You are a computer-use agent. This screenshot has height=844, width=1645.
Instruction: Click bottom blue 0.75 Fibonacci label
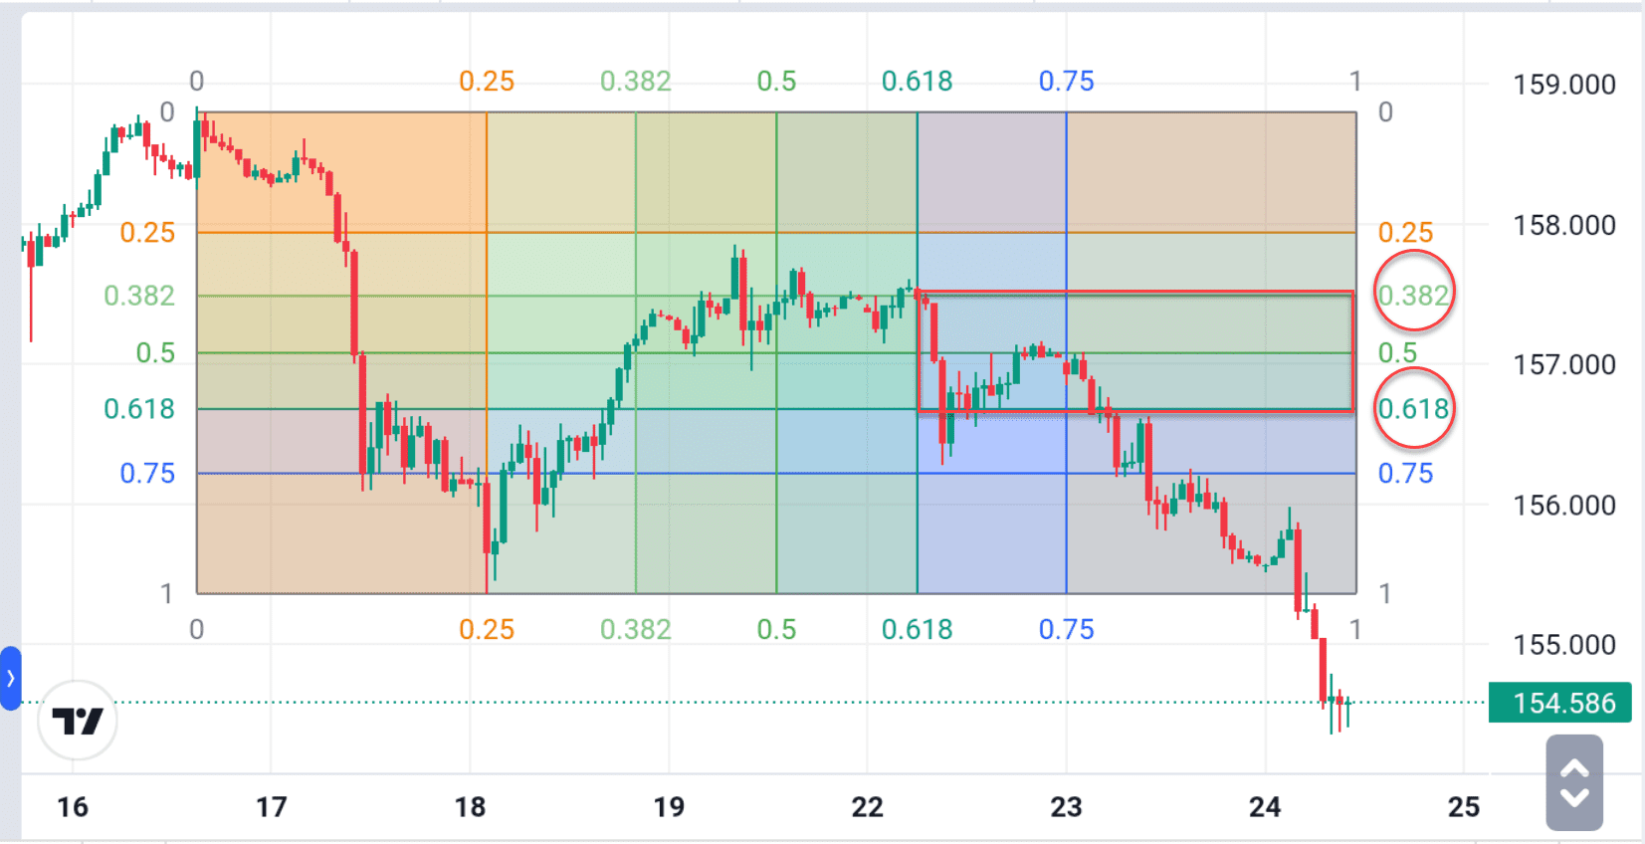[1067, 629]
